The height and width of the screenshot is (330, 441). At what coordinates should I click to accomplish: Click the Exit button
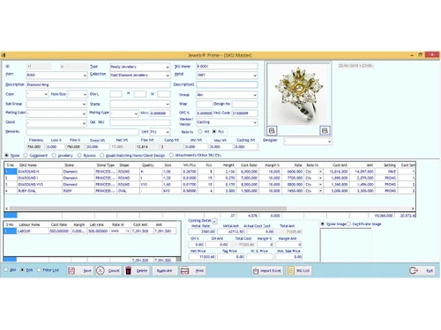point(422,270)
